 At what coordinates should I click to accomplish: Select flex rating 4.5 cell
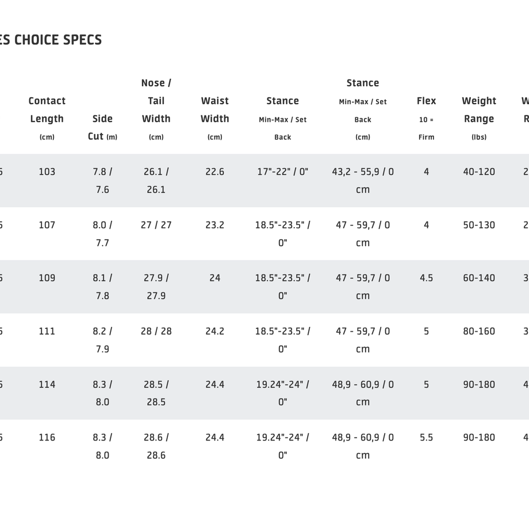pos(427,278)
